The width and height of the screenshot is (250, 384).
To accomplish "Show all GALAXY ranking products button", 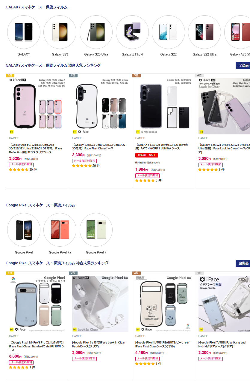I will pos(243,65).
